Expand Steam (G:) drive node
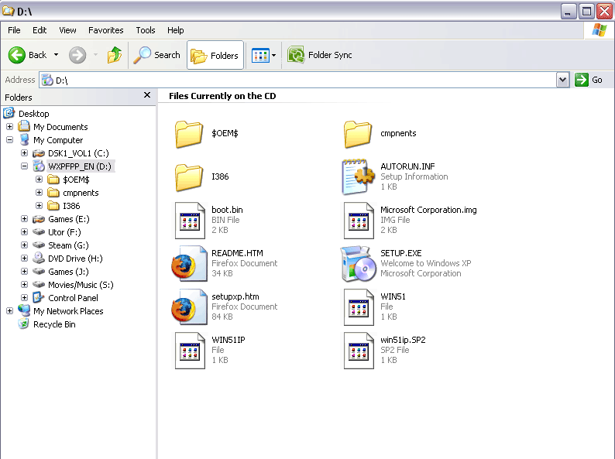The height and width of the screenshot is (459, 615). pos(24,245)
